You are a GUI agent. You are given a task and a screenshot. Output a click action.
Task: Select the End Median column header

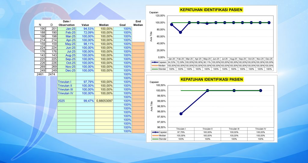(138, 23)
